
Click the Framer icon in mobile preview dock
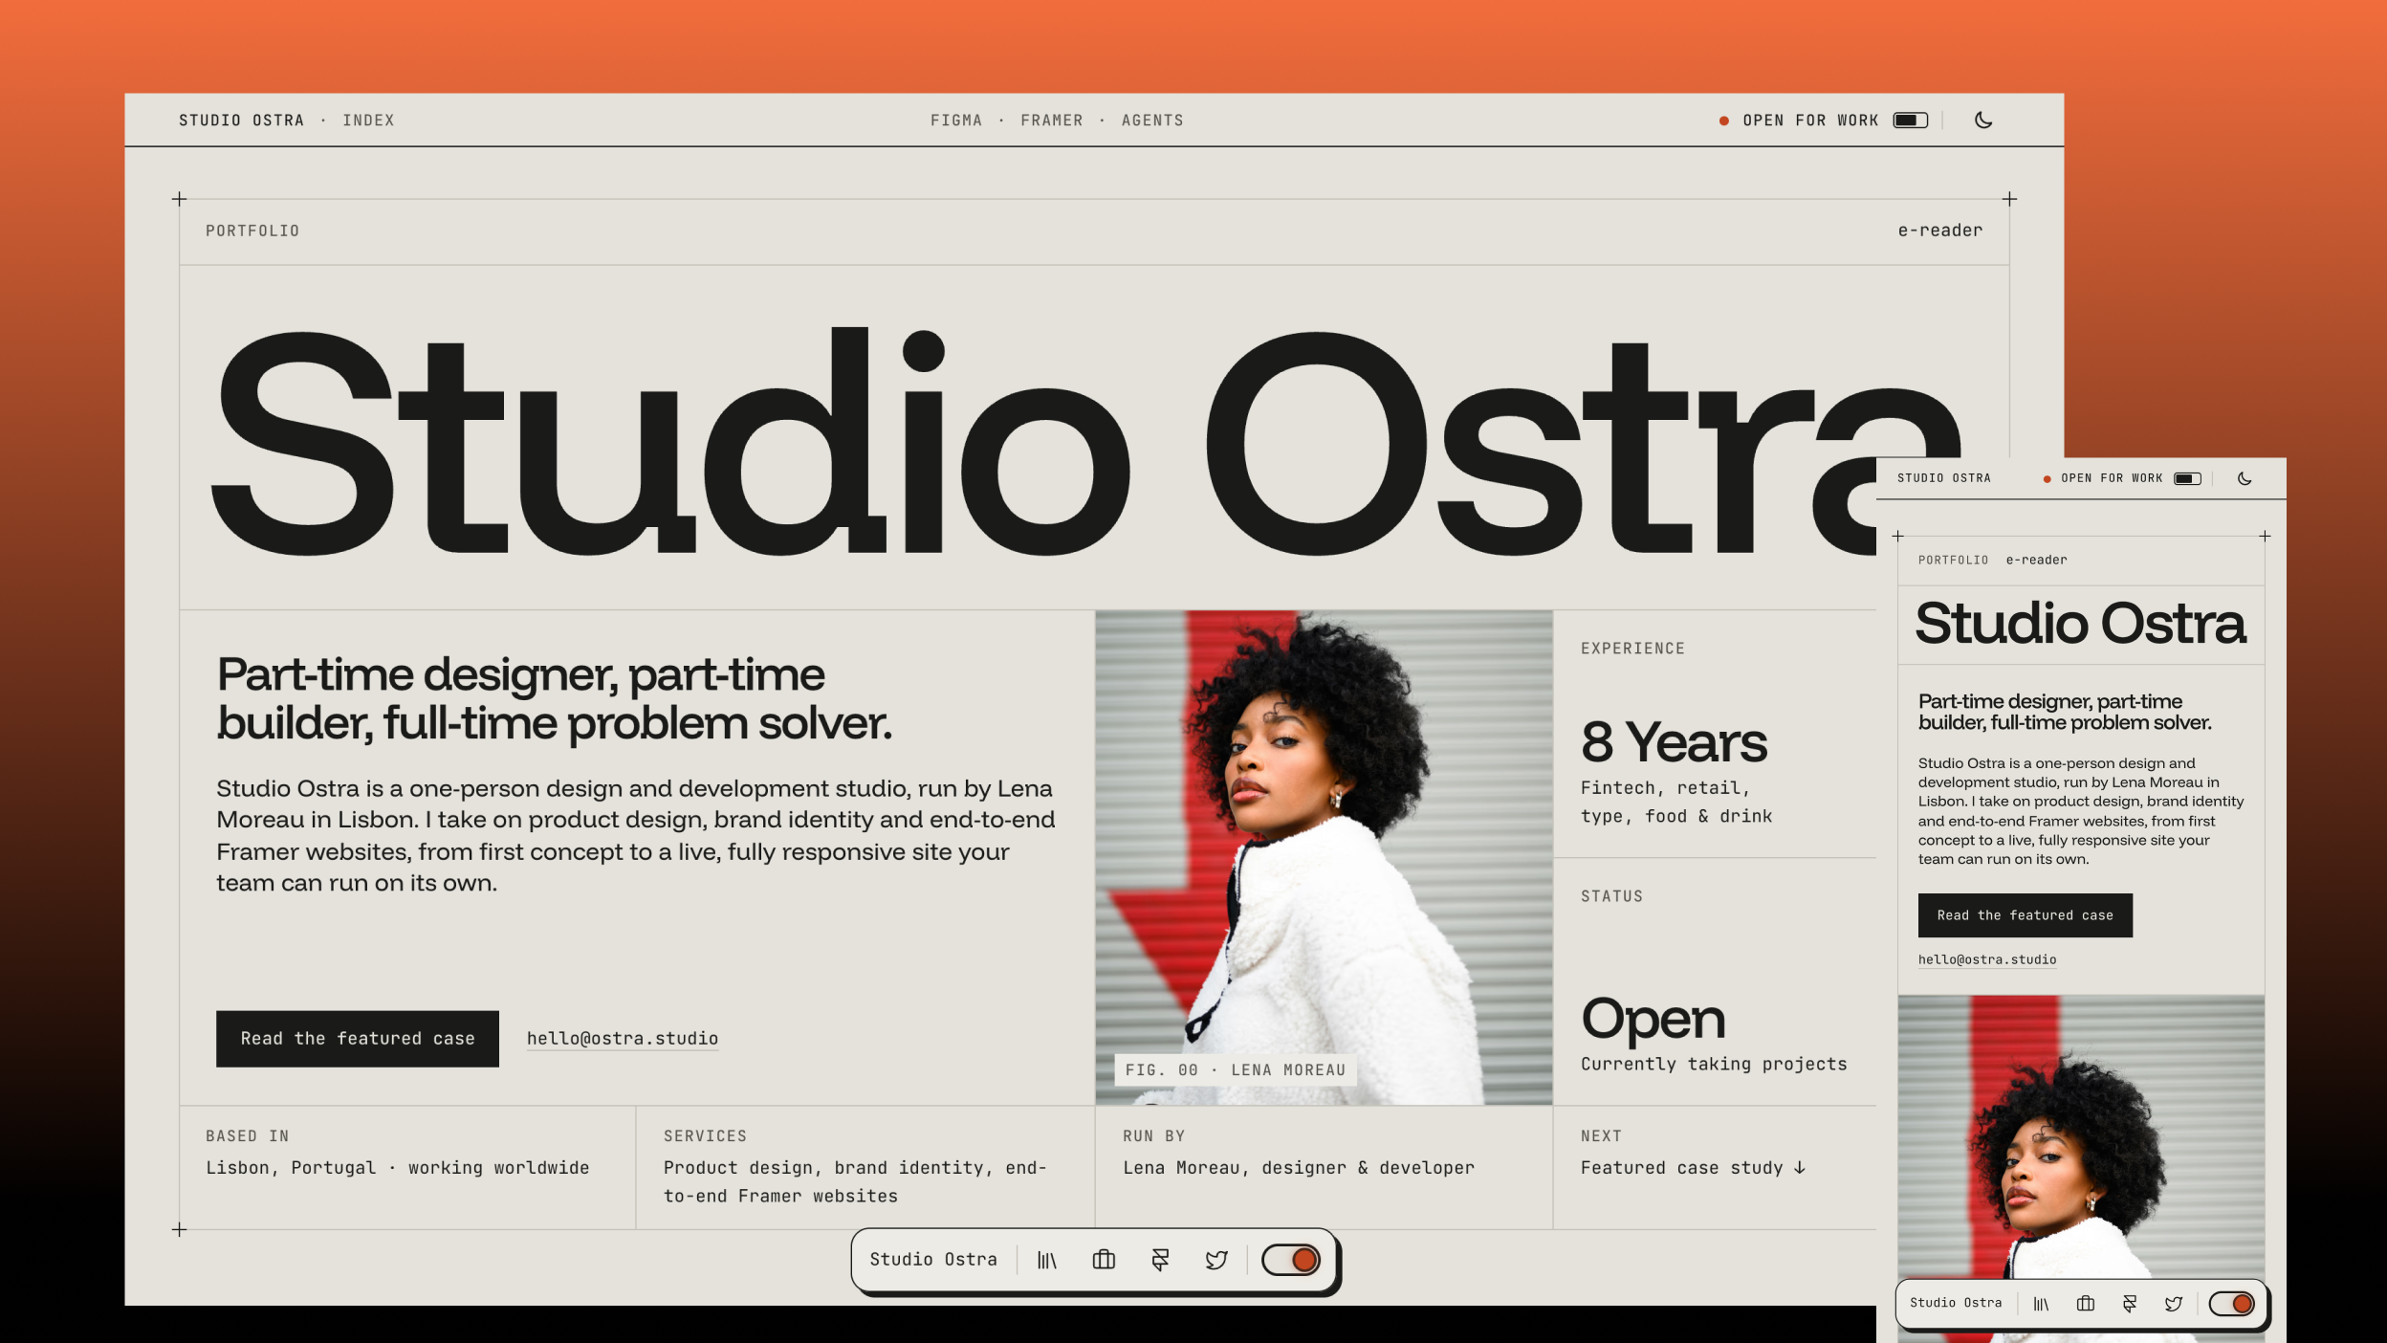point(2130,1304)
